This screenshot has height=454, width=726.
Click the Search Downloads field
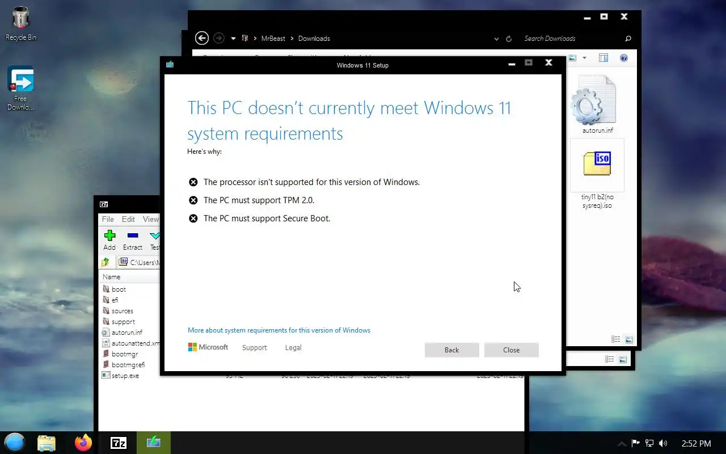coord(570,39)
